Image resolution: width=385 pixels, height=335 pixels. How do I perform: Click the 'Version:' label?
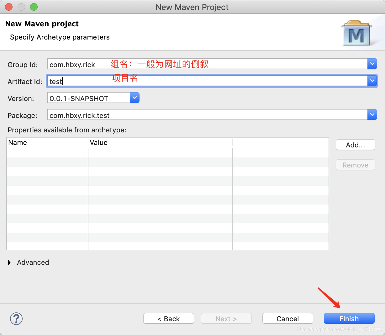click(x=21, y=98)
